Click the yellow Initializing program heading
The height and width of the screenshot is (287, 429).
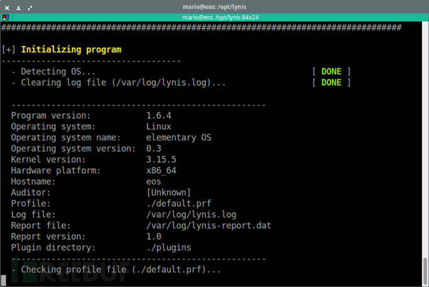click(71, 50)
